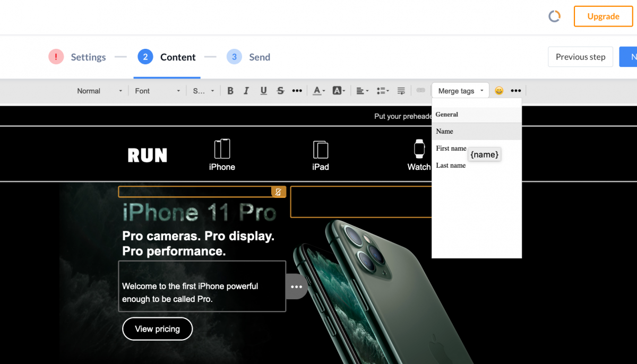Viewport: 637px width, 364px height.
Task: Open the bullet list dropdown
Action: point(382,91)
